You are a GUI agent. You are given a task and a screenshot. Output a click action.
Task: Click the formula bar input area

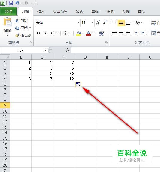[x=115, y=50]
